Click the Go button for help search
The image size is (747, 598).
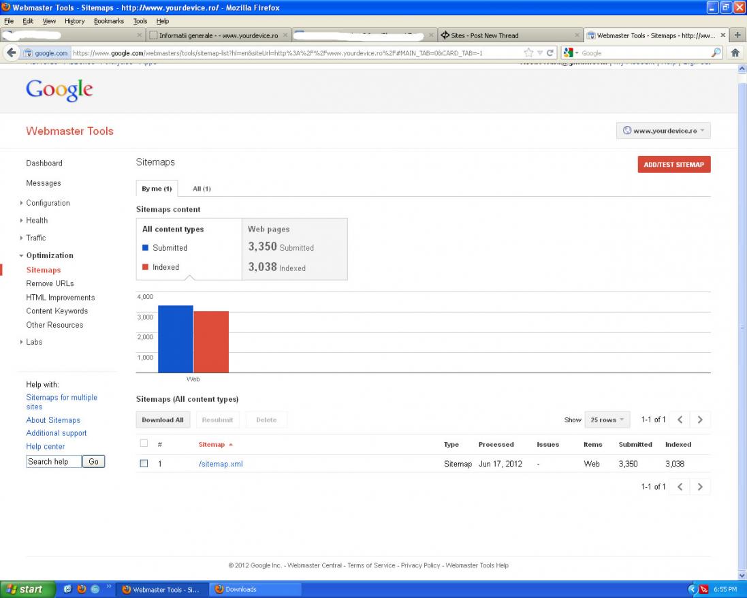coord(93,461)
